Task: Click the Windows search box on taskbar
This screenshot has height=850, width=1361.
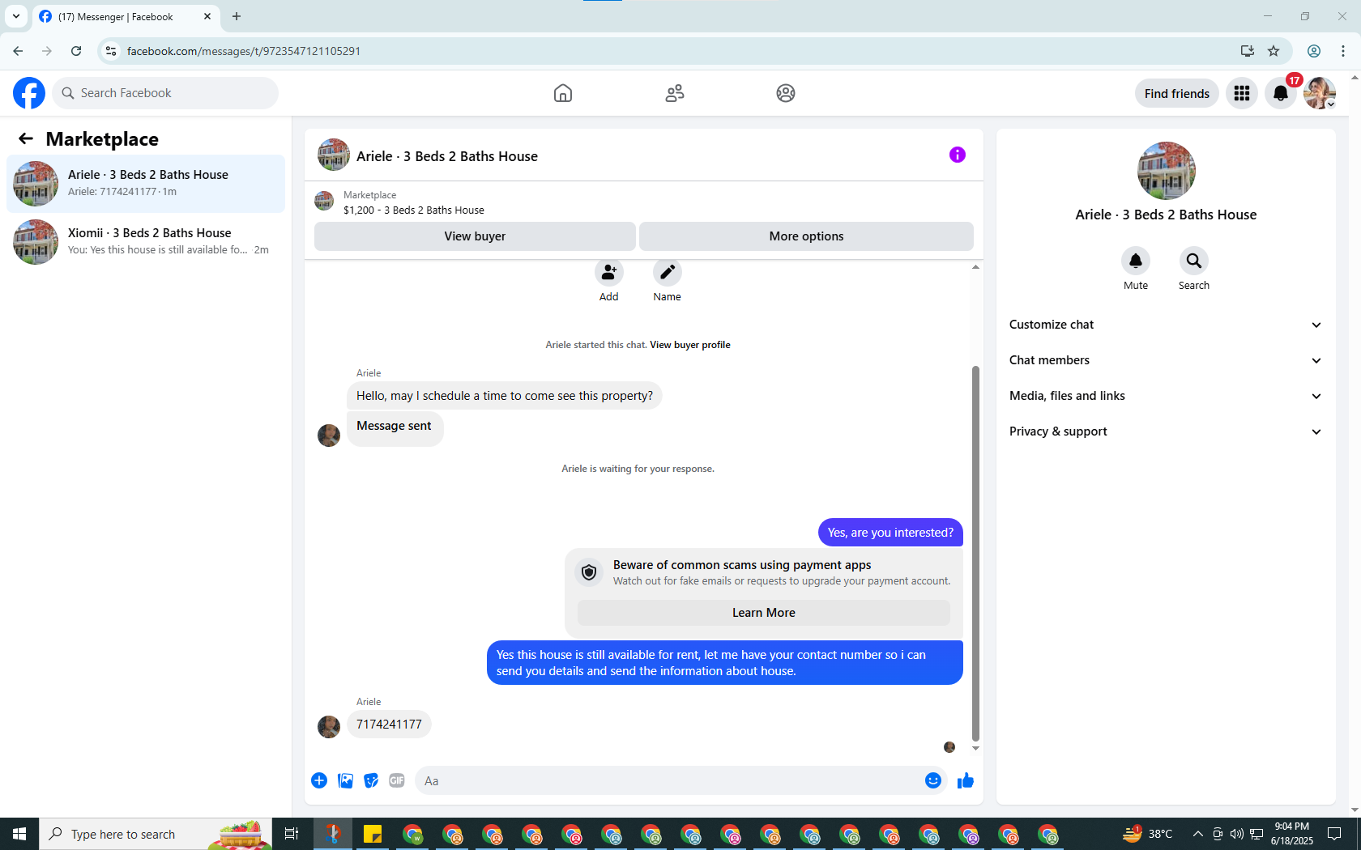Action: click(156, 834)
